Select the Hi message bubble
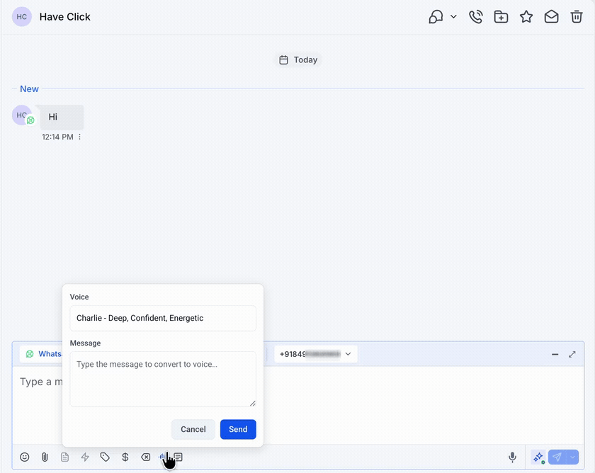 click(62, 118)
